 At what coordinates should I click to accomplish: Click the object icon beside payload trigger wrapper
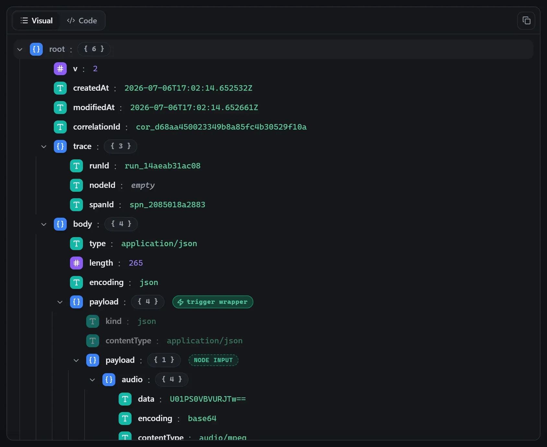[x=76, y=302]
